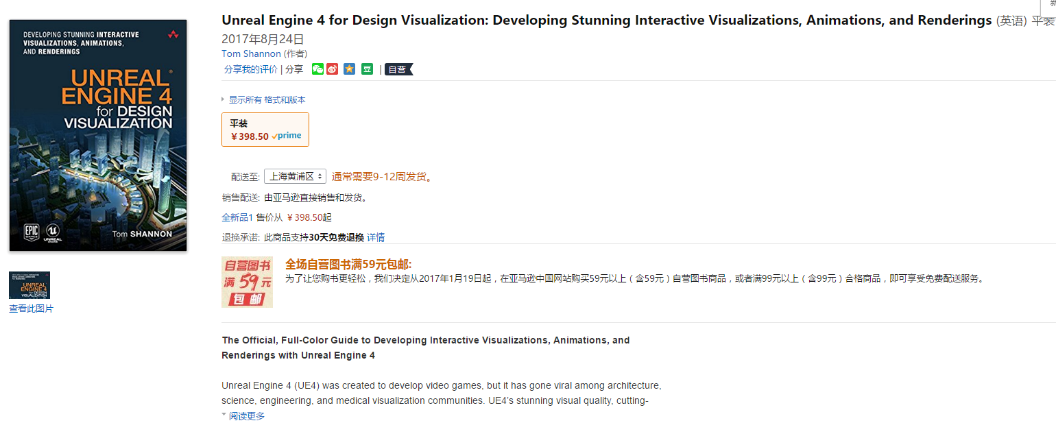Share the book via the WeChat icon
This screenshot has width=1056, height=423.
click(x=317, y=69)
